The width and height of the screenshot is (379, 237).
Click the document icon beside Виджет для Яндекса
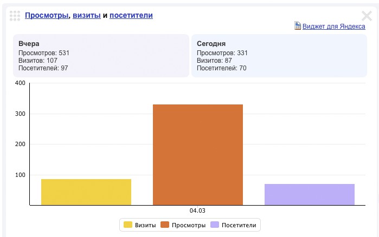[297, 26]
